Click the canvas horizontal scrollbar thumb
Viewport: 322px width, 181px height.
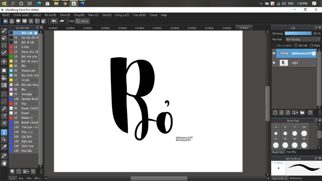(x=159, y=178)
